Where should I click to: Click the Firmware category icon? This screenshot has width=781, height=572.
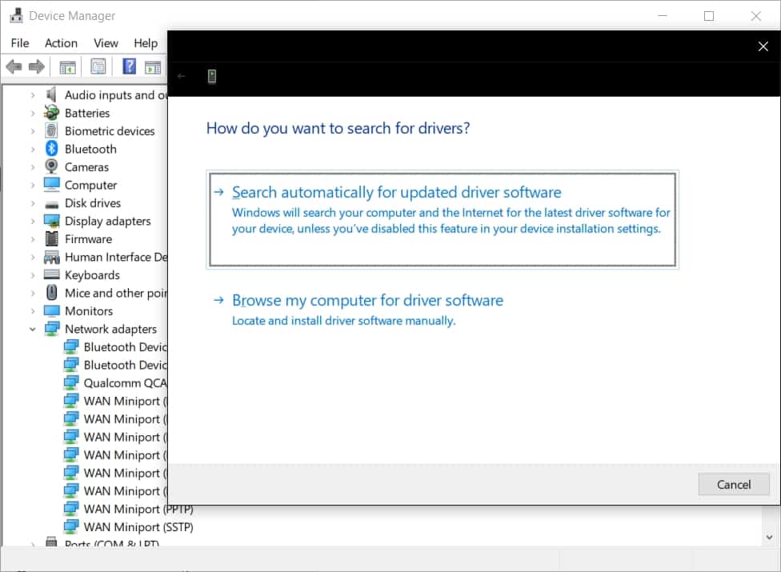(x=52, y=239)
